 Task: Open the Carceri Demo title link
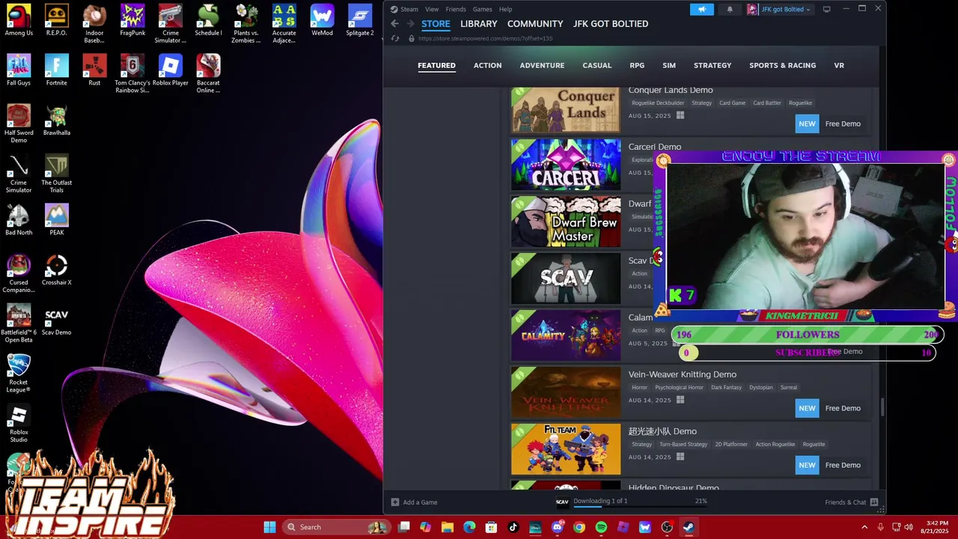pyautogui.click(x=654, y=147)
